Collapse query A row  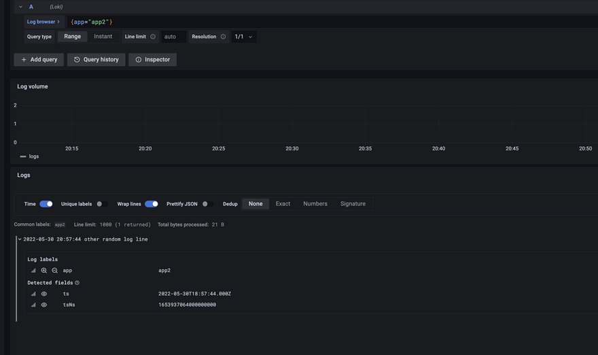pyautogui.click(x=20, y=7)
